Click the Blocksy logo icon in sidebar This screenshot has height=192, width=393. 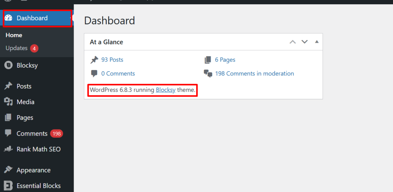(8, 65)
